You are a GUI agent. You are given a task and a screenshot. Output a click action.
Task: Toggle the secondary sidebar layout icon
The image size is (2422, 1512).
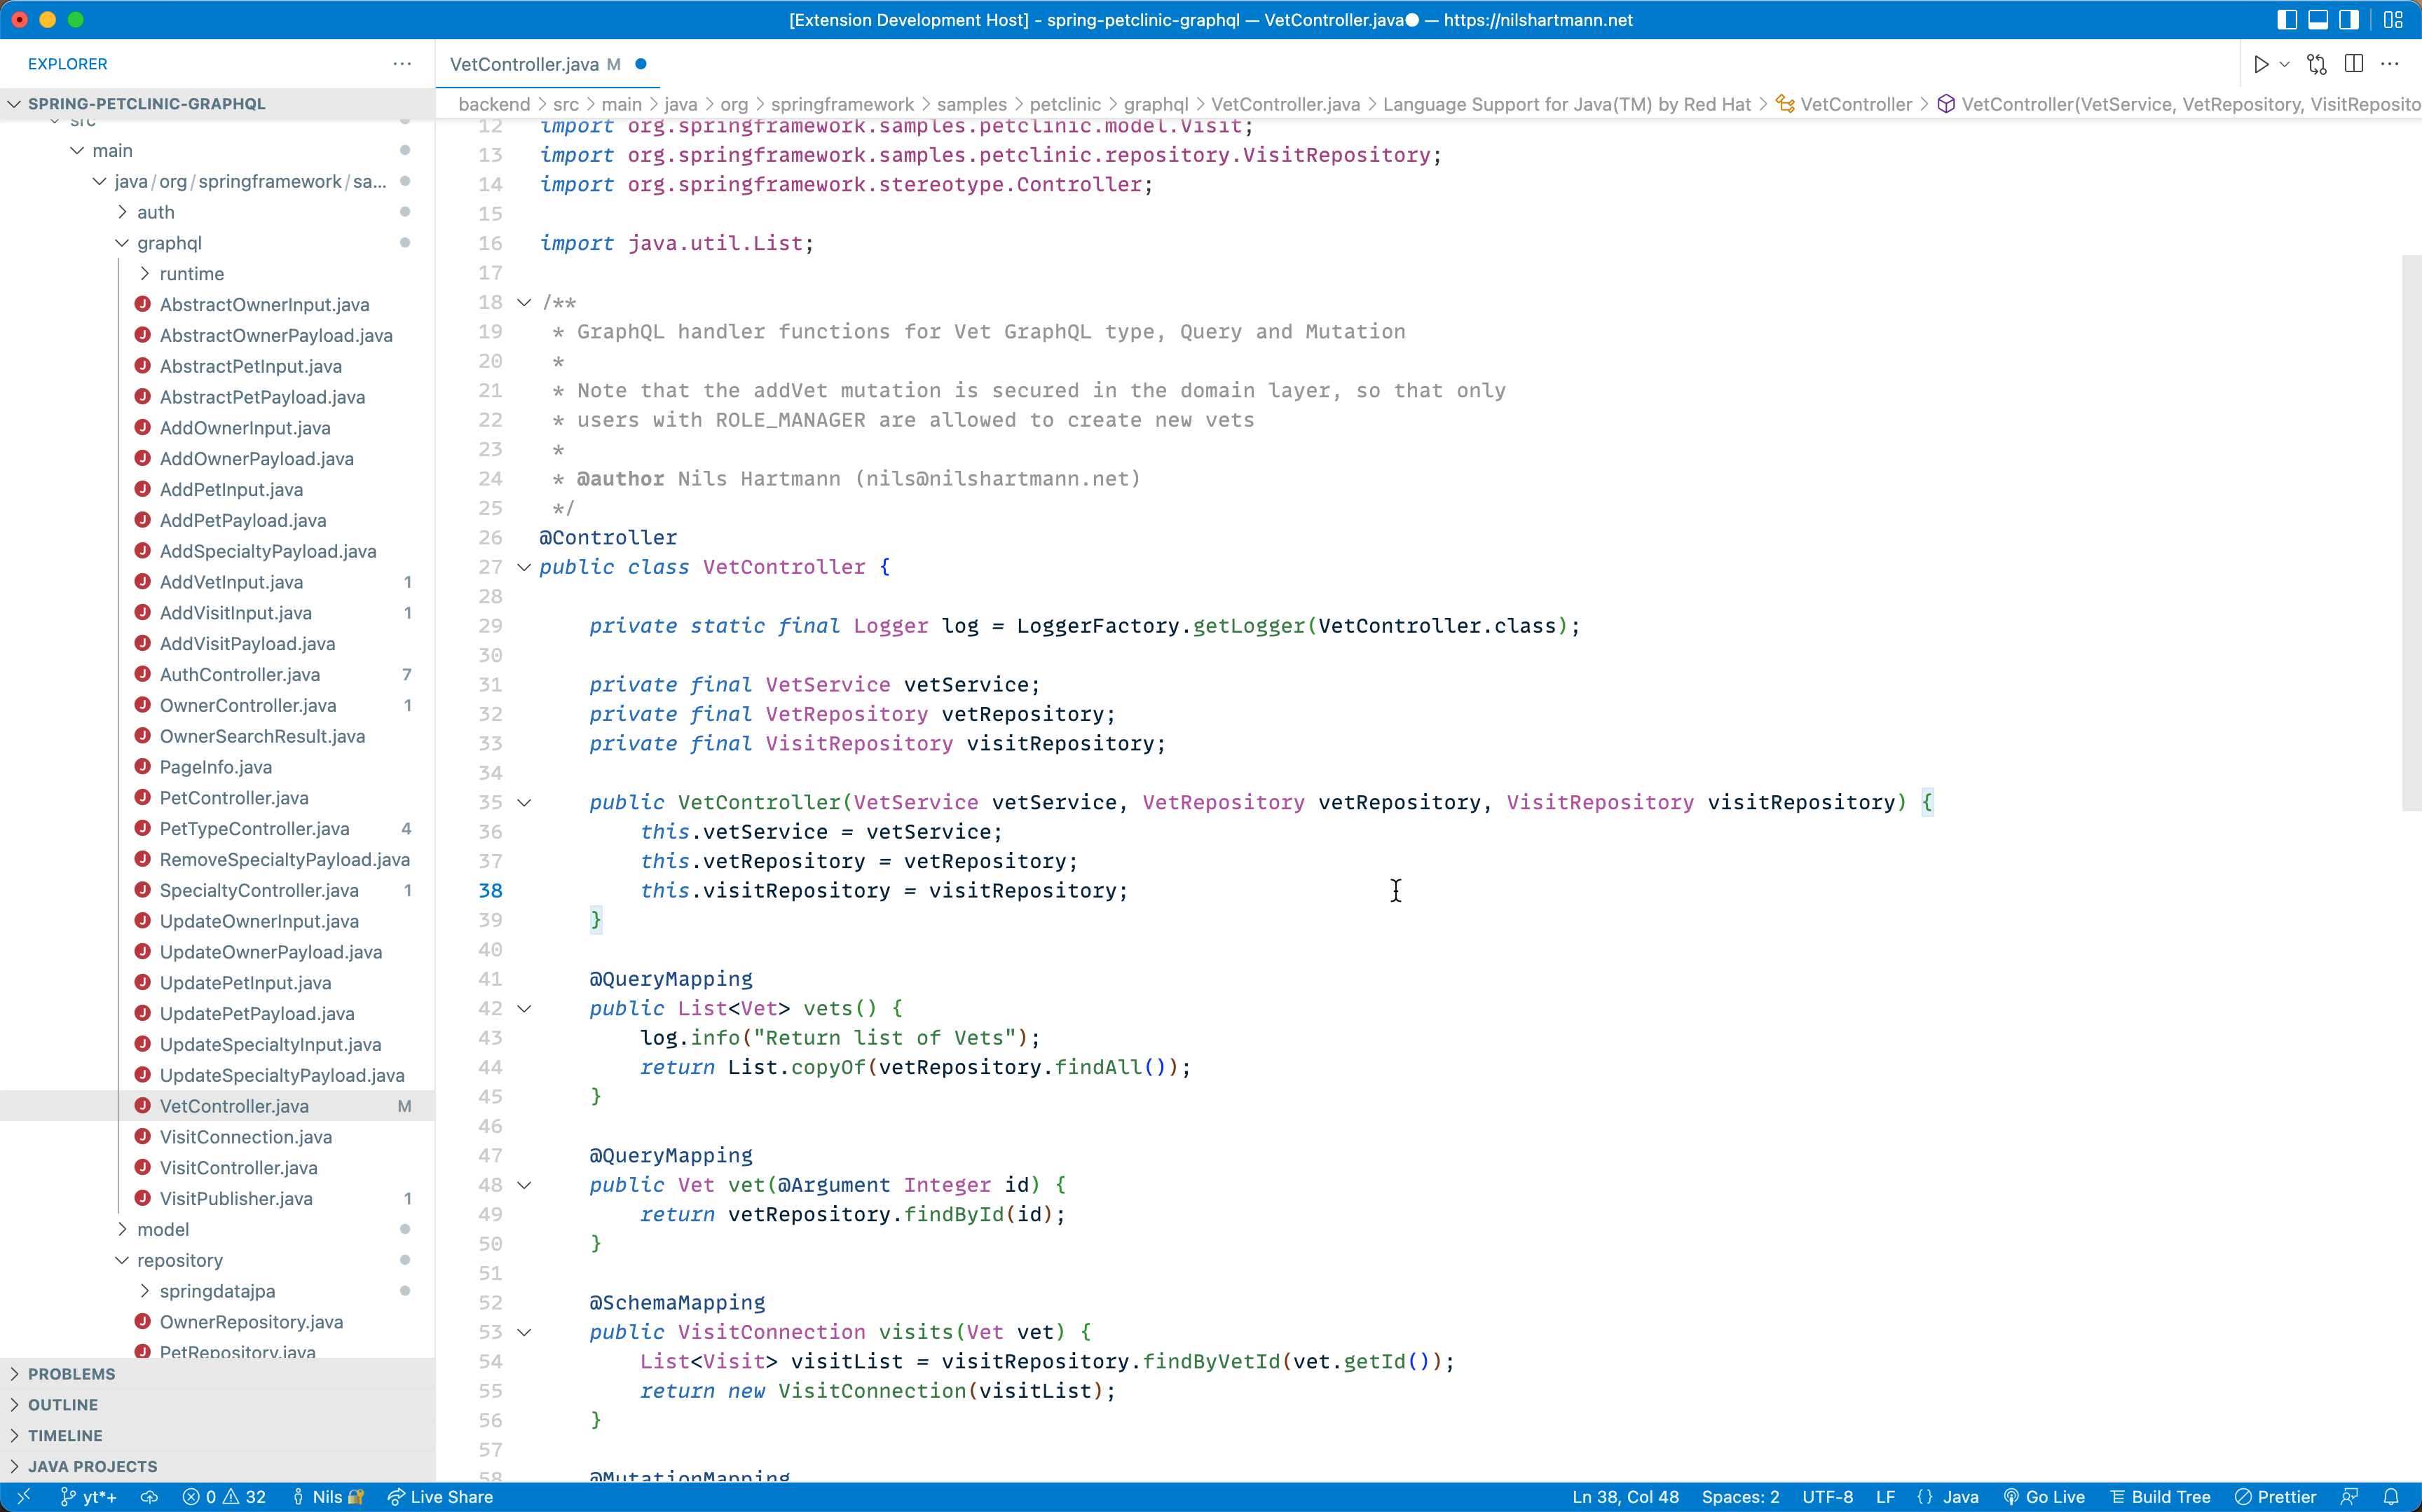2349,20
